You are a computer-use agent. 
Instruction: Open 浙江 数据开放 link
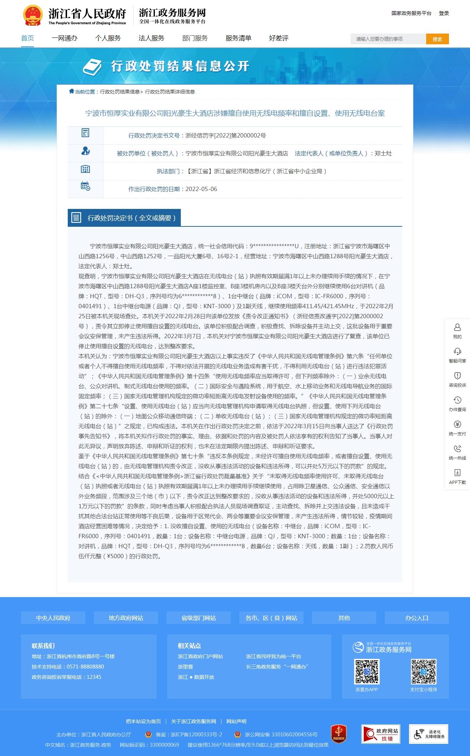coord(196,677)
